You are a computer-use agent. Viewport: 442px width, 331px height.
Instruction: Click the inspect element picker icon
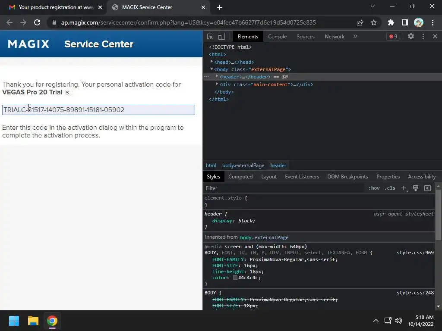(x=210, y=37)
